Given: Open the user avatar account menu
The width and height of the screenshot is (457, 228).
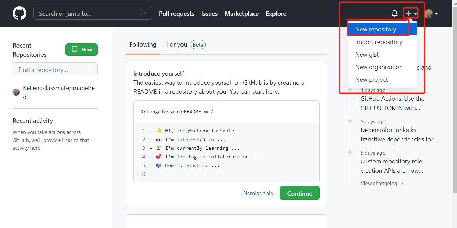Looking at the screenshot, I should coord(431,14).
